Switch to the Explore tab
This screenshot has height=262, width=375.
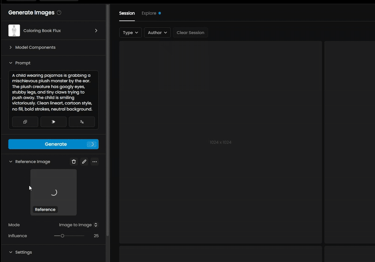[x=151, y=13]
